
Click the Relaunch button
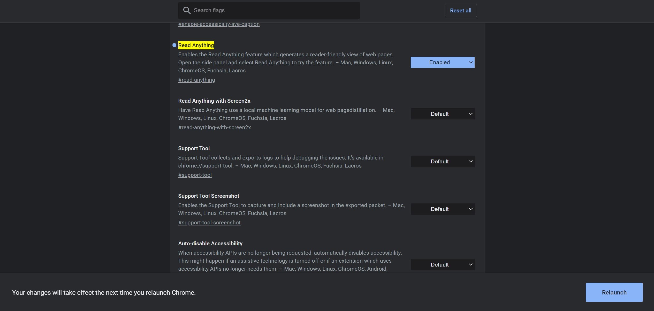tap(614, 292)
